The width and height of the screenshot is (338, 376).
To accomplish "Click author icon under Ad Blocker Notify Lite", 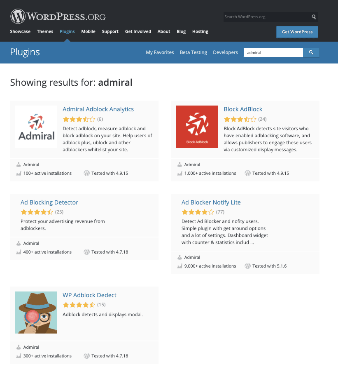I will click(x=179, y=257).
